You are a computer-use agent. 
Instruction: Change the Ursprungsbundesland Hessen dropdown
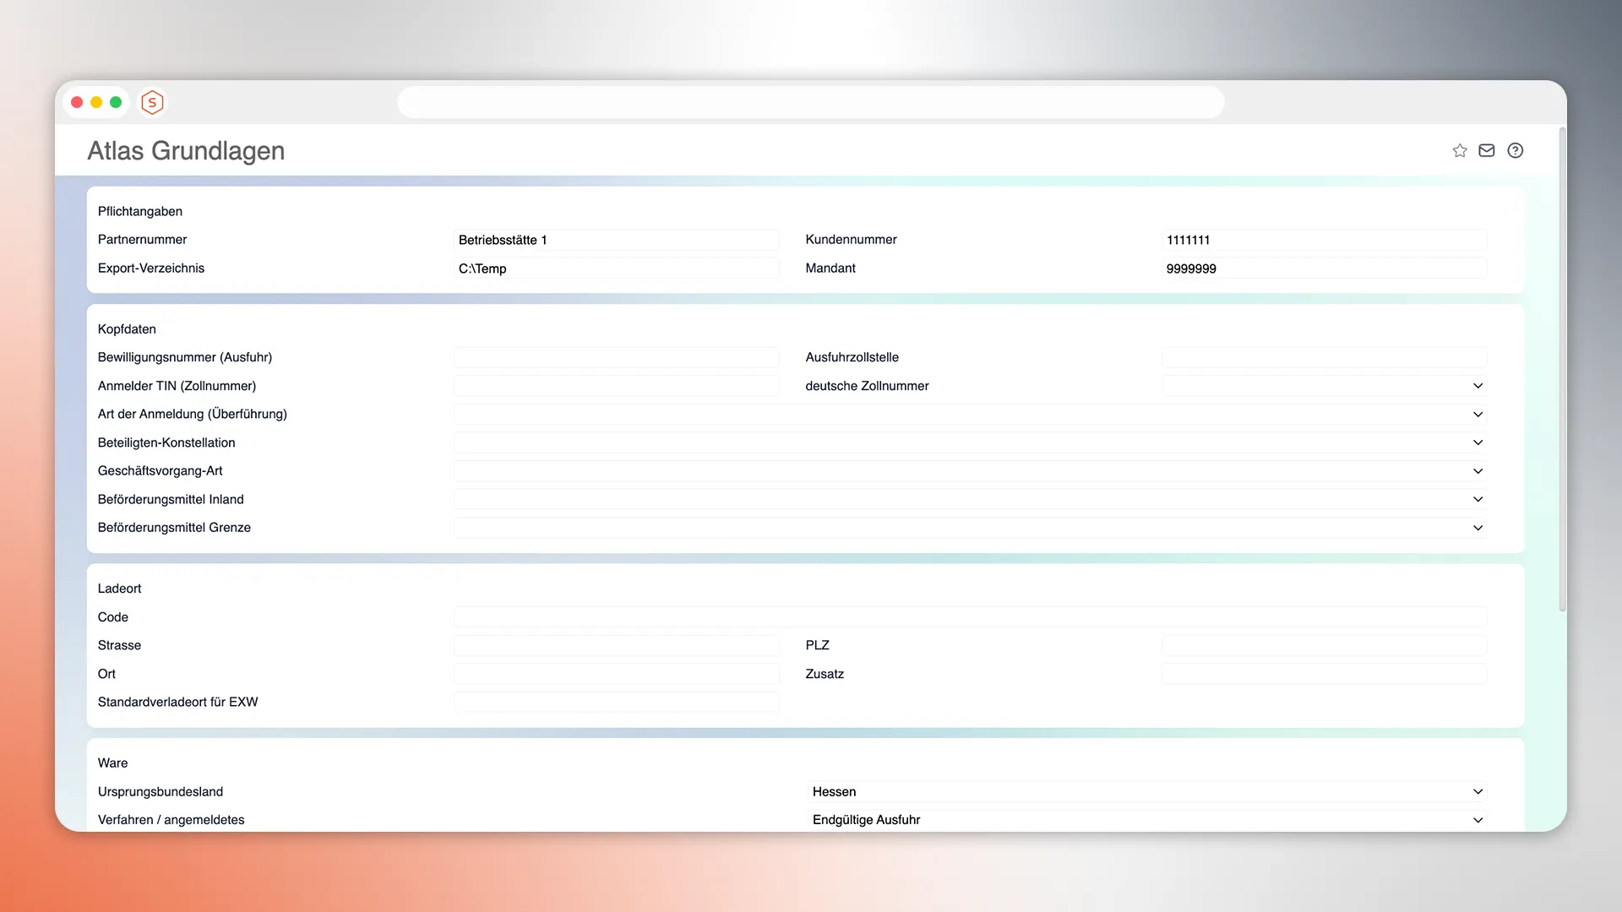[1146, 792]
